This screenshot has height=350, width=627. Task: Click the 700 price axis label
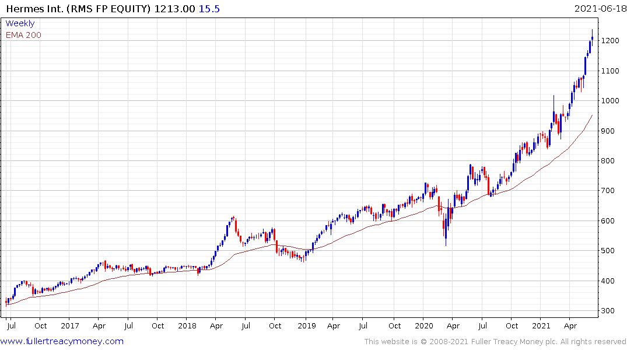pyautogui.click(x=608, y=191)
